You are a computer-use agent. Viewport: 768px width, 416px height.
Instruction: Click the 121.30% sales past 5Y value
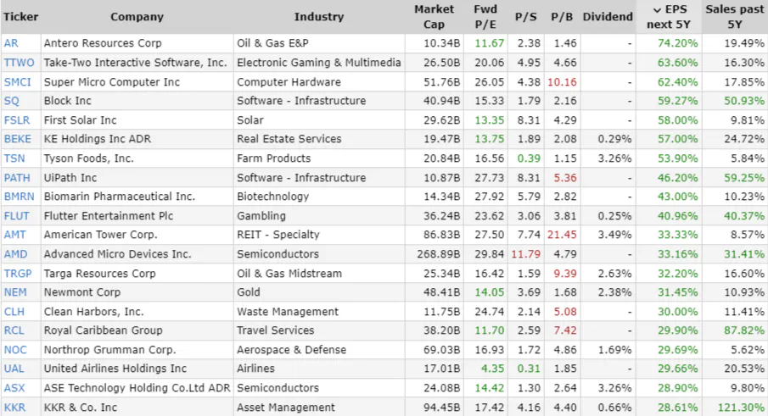pos(741,408)
